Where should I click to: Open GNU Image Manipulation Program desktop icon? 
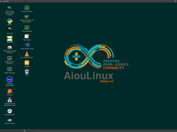point(10,8)
